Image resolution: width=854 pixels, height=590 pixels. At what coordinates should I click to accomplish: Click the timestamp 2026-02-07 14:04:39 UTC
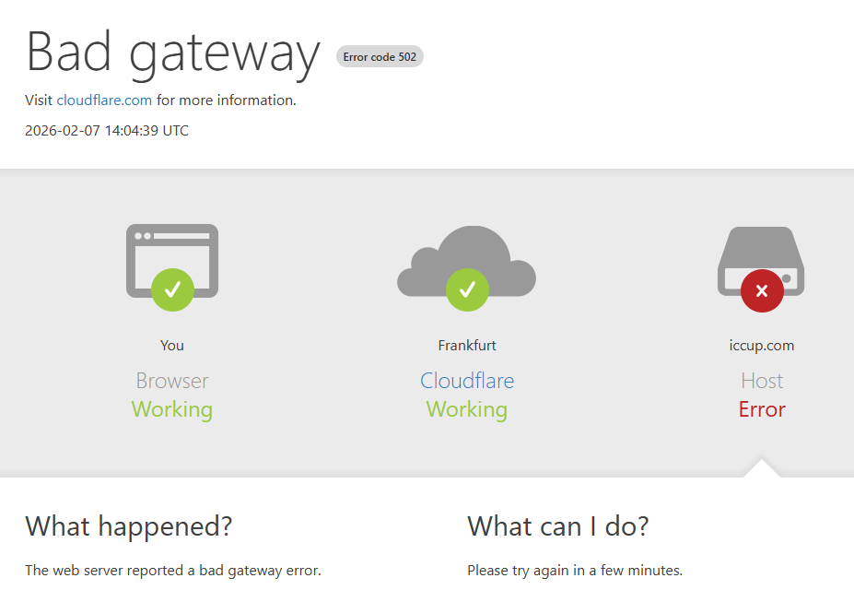107,131
